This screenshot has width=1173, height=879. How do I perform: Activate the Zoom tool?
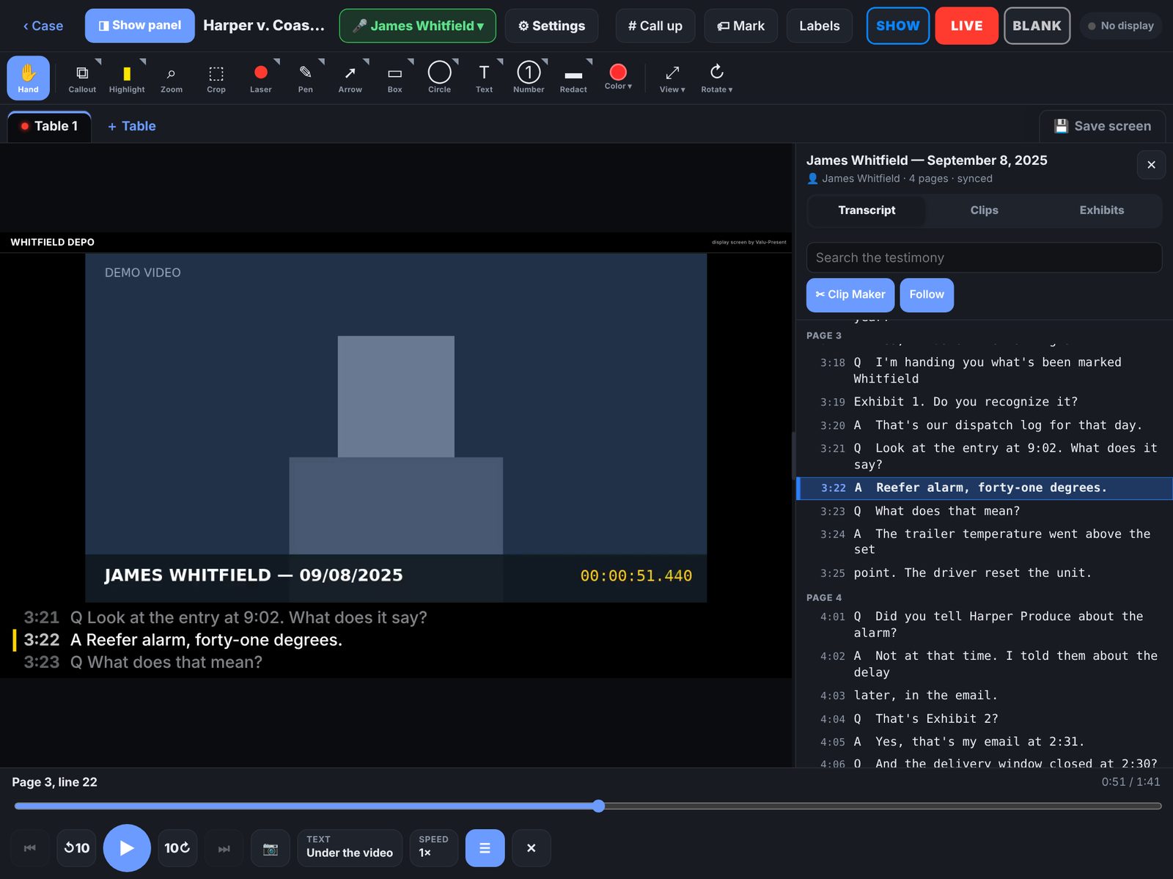click(x=172, y=78)
